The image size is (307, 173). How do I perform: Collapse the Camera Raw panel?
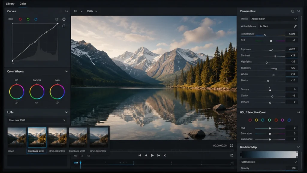[x=298, y=11]
